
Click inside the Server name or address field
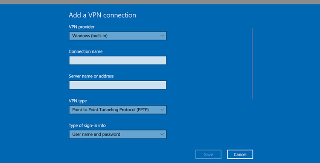tap(118, 85)
